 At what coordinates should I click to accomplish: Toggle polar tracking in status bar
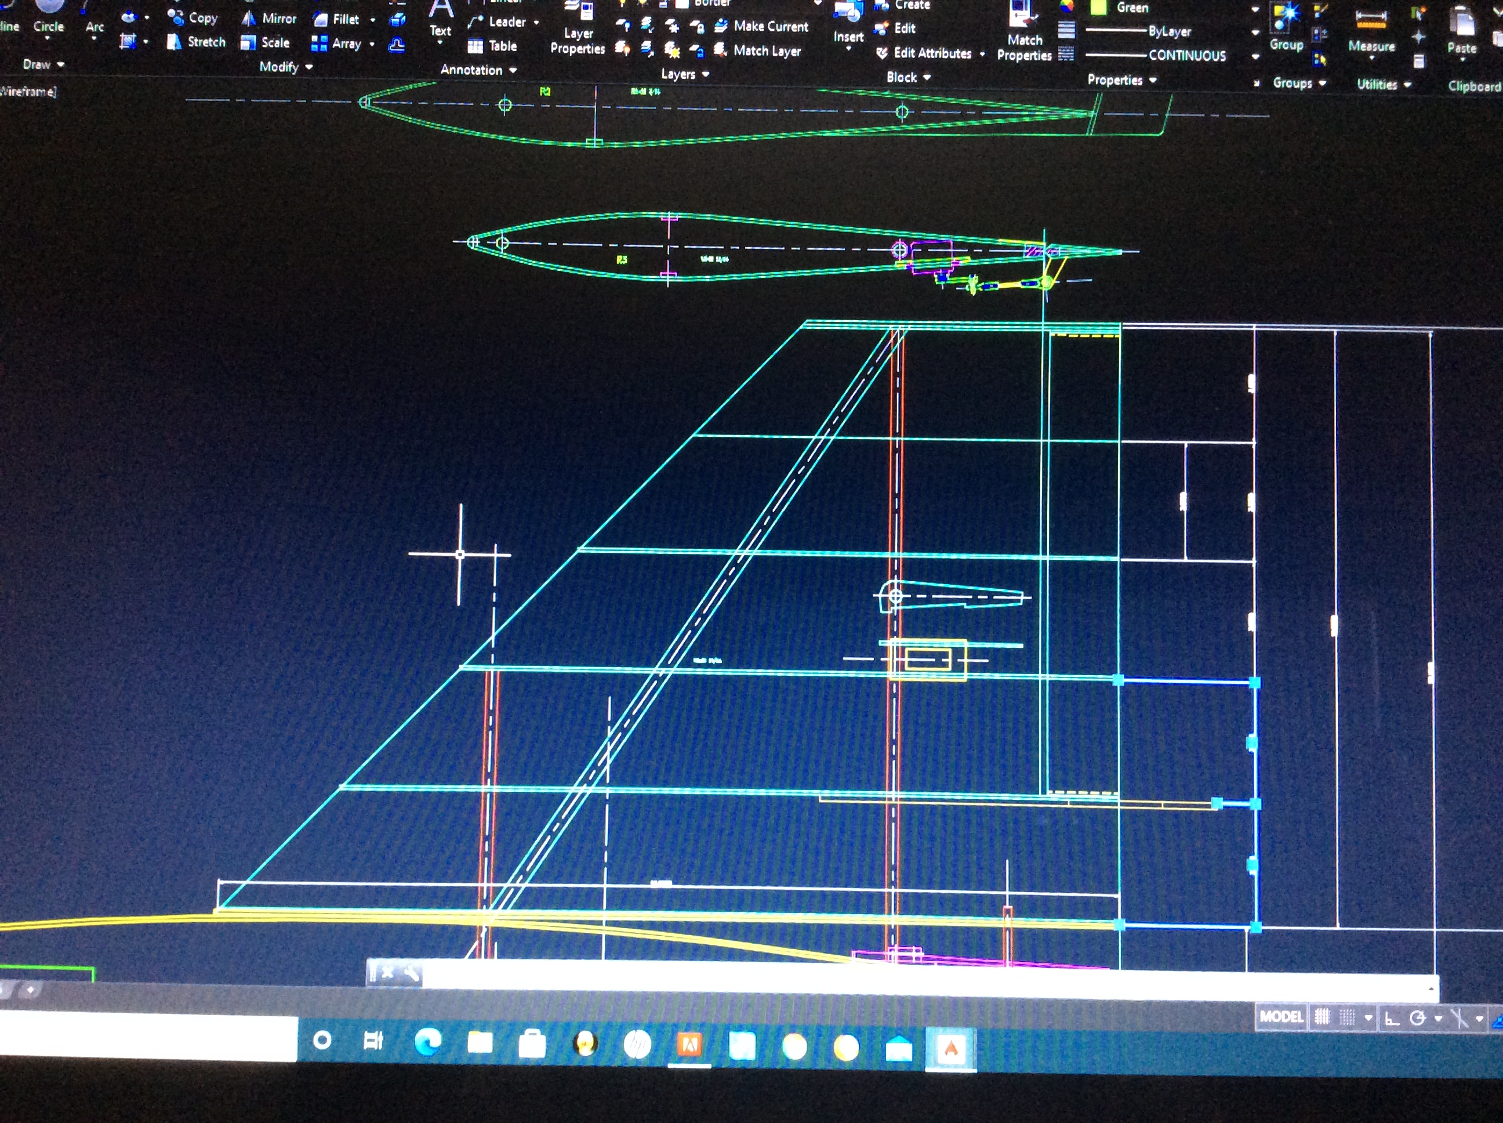click(x=1417, y=1019)
